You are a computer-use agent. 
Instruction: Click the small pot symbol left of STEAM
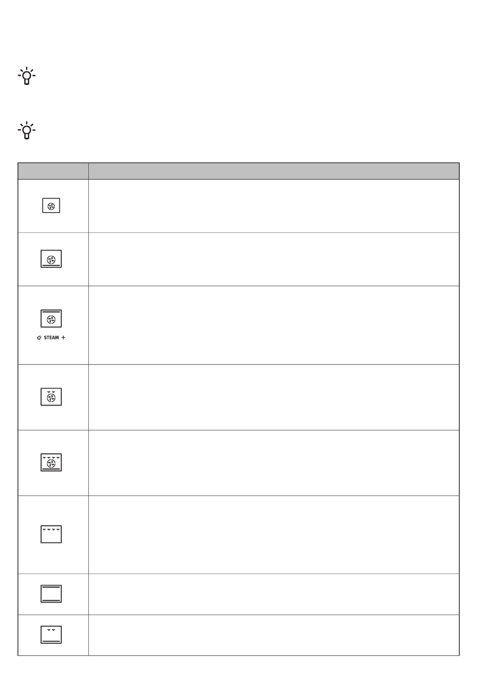[39, 338]
